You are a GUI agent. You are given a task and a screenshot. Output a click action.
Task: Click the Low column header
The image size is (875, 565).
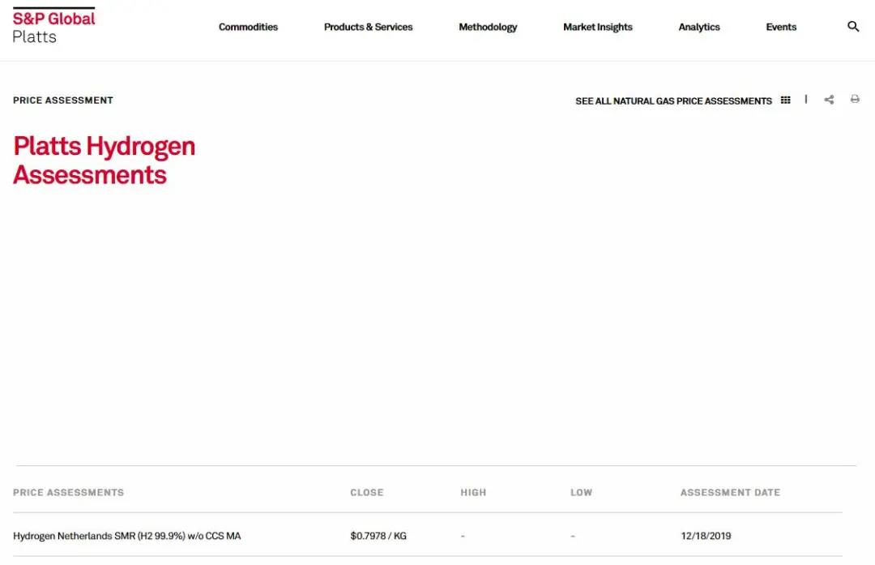(x=581, y=492)
